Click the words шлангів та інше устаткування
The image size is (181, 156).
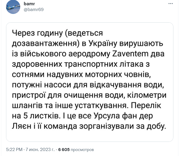click(70, 106)
